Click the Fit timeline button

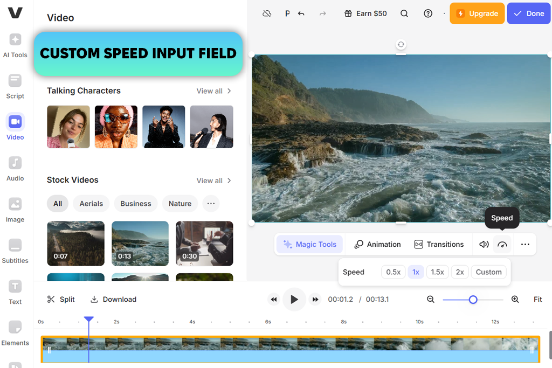coord(537,300)
